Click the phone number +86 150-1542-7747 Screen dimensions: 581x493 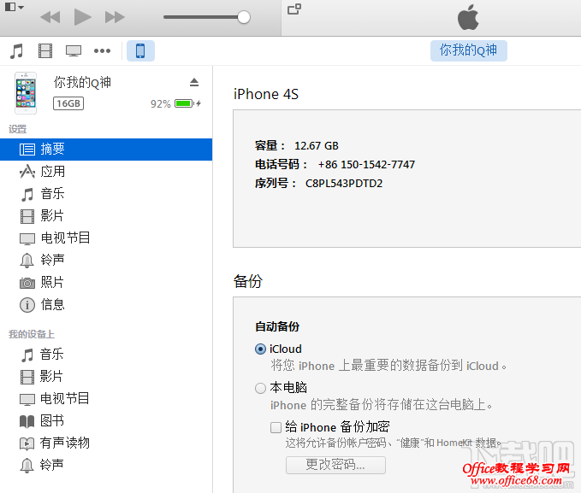(x=366, y=164)
